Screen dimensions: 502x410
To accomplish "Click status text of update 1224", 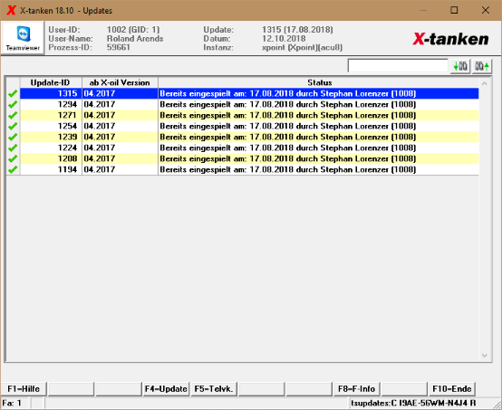I will coord(288,148).
